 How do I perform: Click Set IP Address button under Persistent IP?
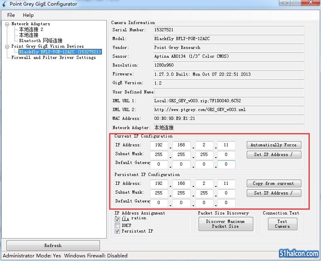(274, 193)
